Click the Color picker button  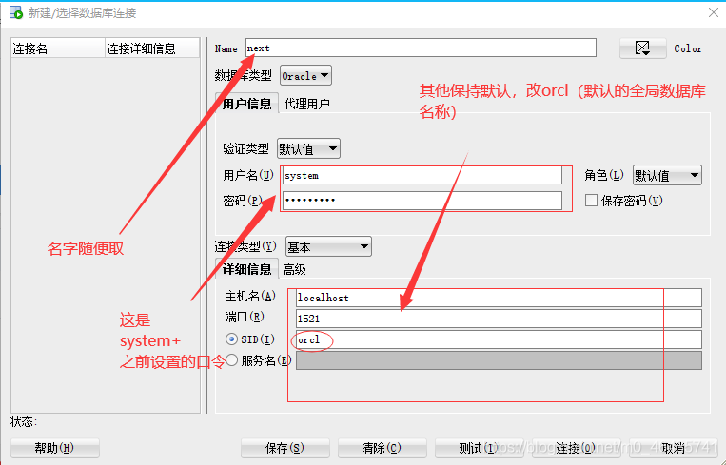click(642, 48)
